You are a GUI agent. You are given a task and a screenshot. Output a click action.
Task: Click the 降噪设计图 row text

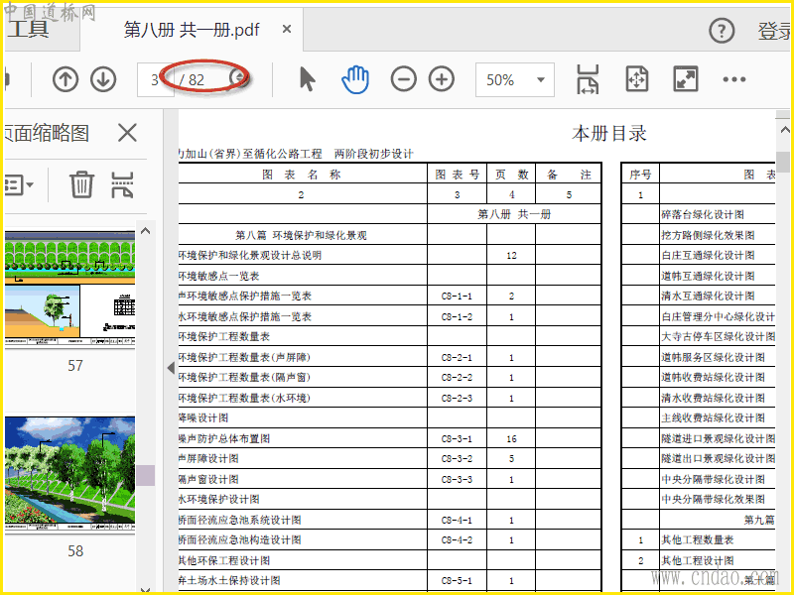203,417
